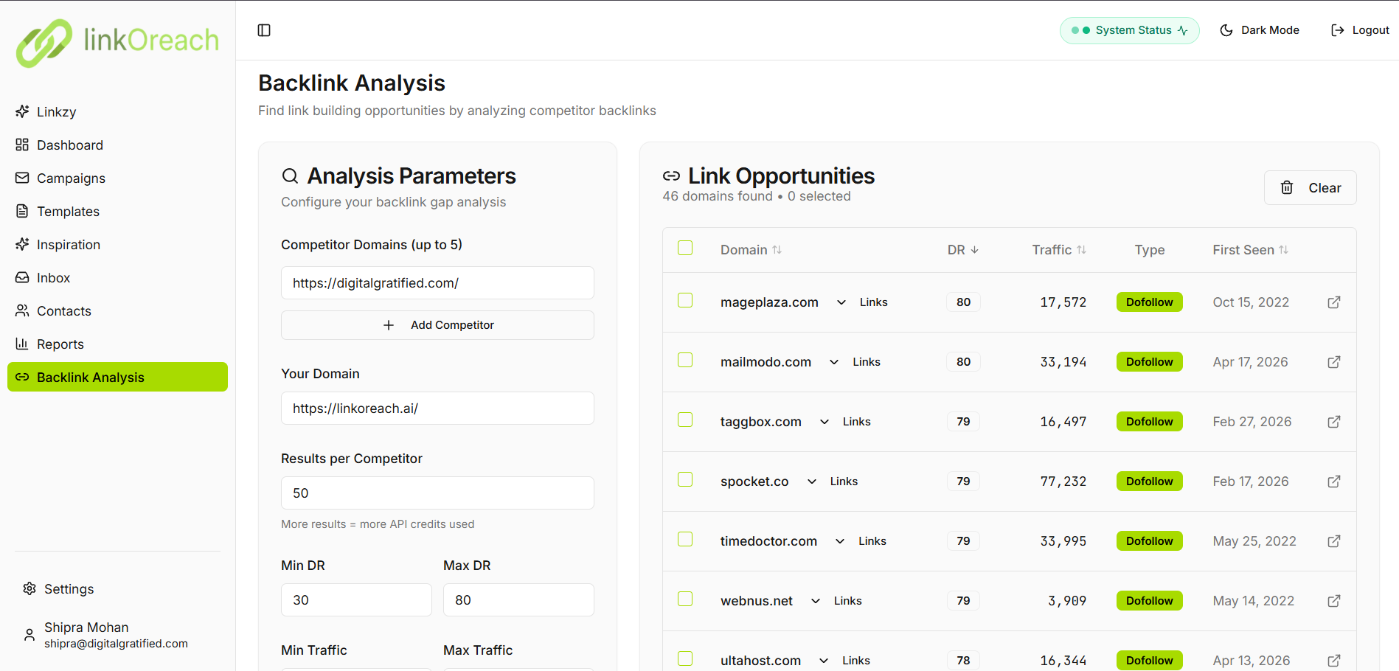Click the System Status indicator
This screenshot has width=1399, height=671.
coord(1129,30)
